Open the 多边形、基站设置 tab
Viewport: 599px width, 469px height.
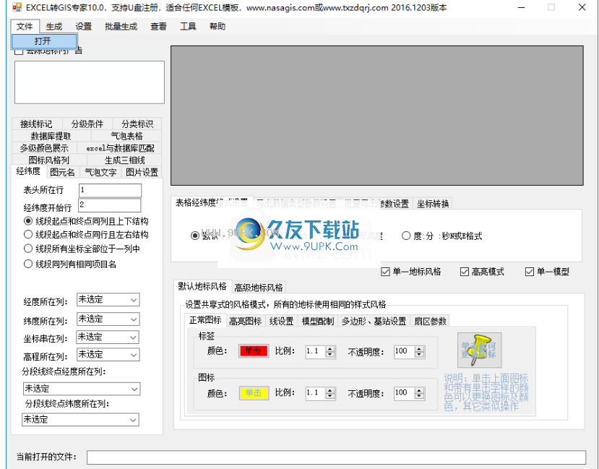point(374,321)
